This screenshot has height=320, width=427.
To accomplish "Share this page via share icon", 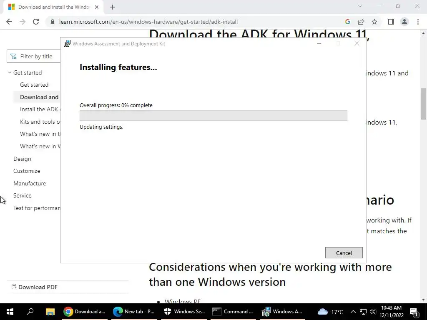I will [x=361, y=22].
